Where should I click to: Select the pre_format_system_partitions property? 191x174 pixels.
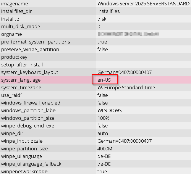point(36,42)
